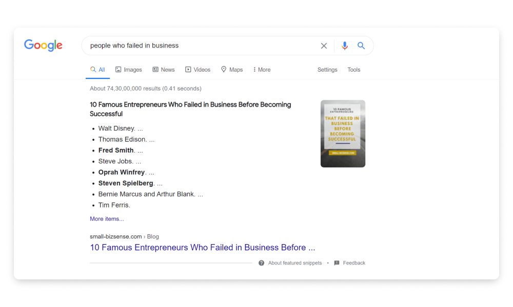Viewport: 513px width, 307px height.
Task: Click the About featured snippets help icon
Action: [x=262, y=263]
